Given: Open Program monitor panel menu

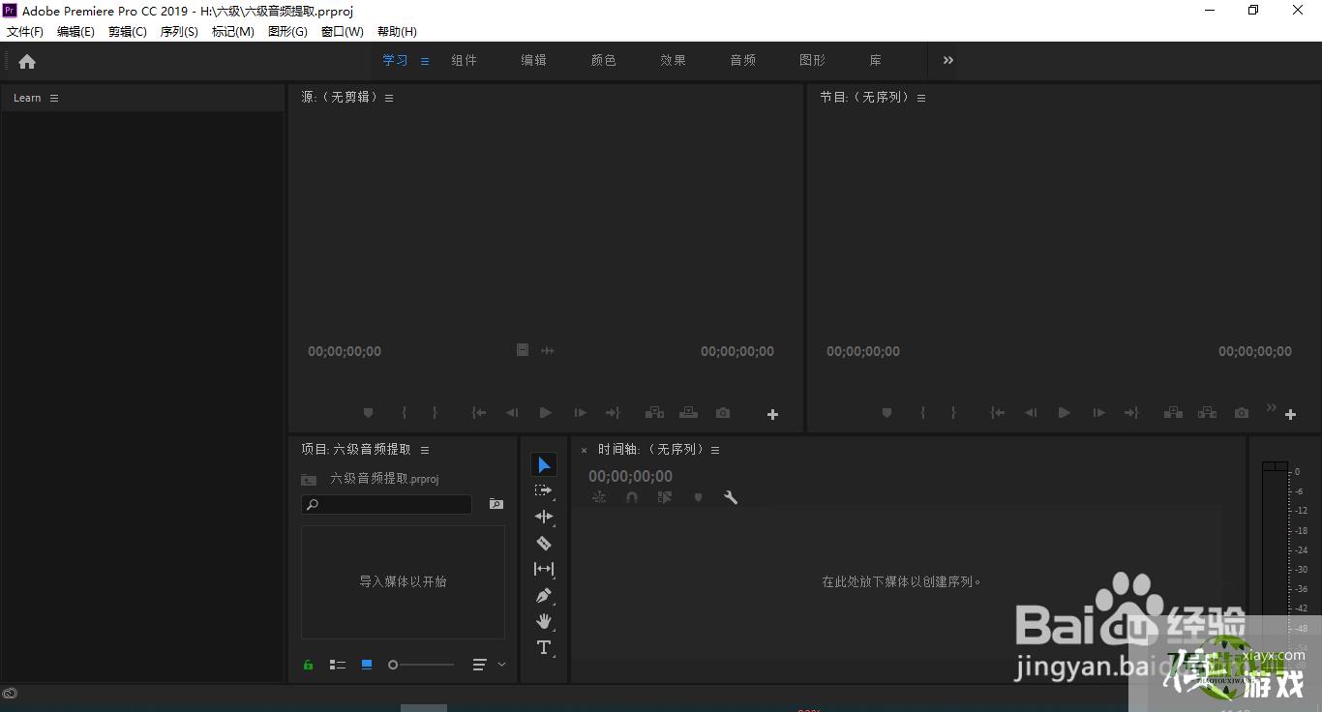Looking at the screenshot, I should pyautogui.click(x=921, y=98).
